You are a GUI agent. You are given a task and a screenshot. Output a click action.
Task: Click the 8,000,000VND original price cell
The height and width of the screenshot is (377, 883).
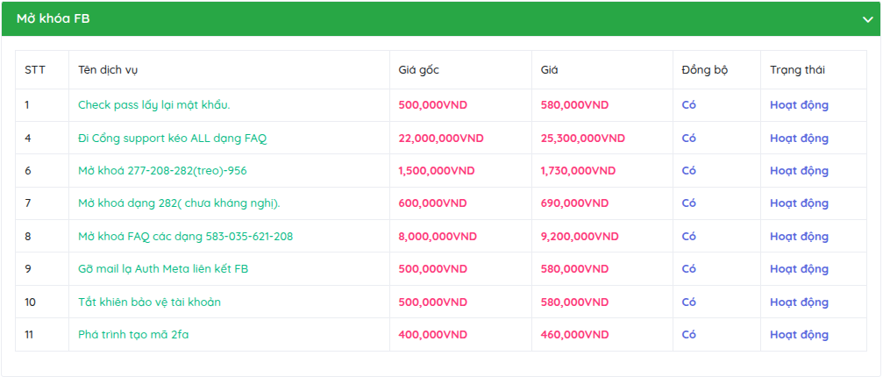(x=437, y=237)
